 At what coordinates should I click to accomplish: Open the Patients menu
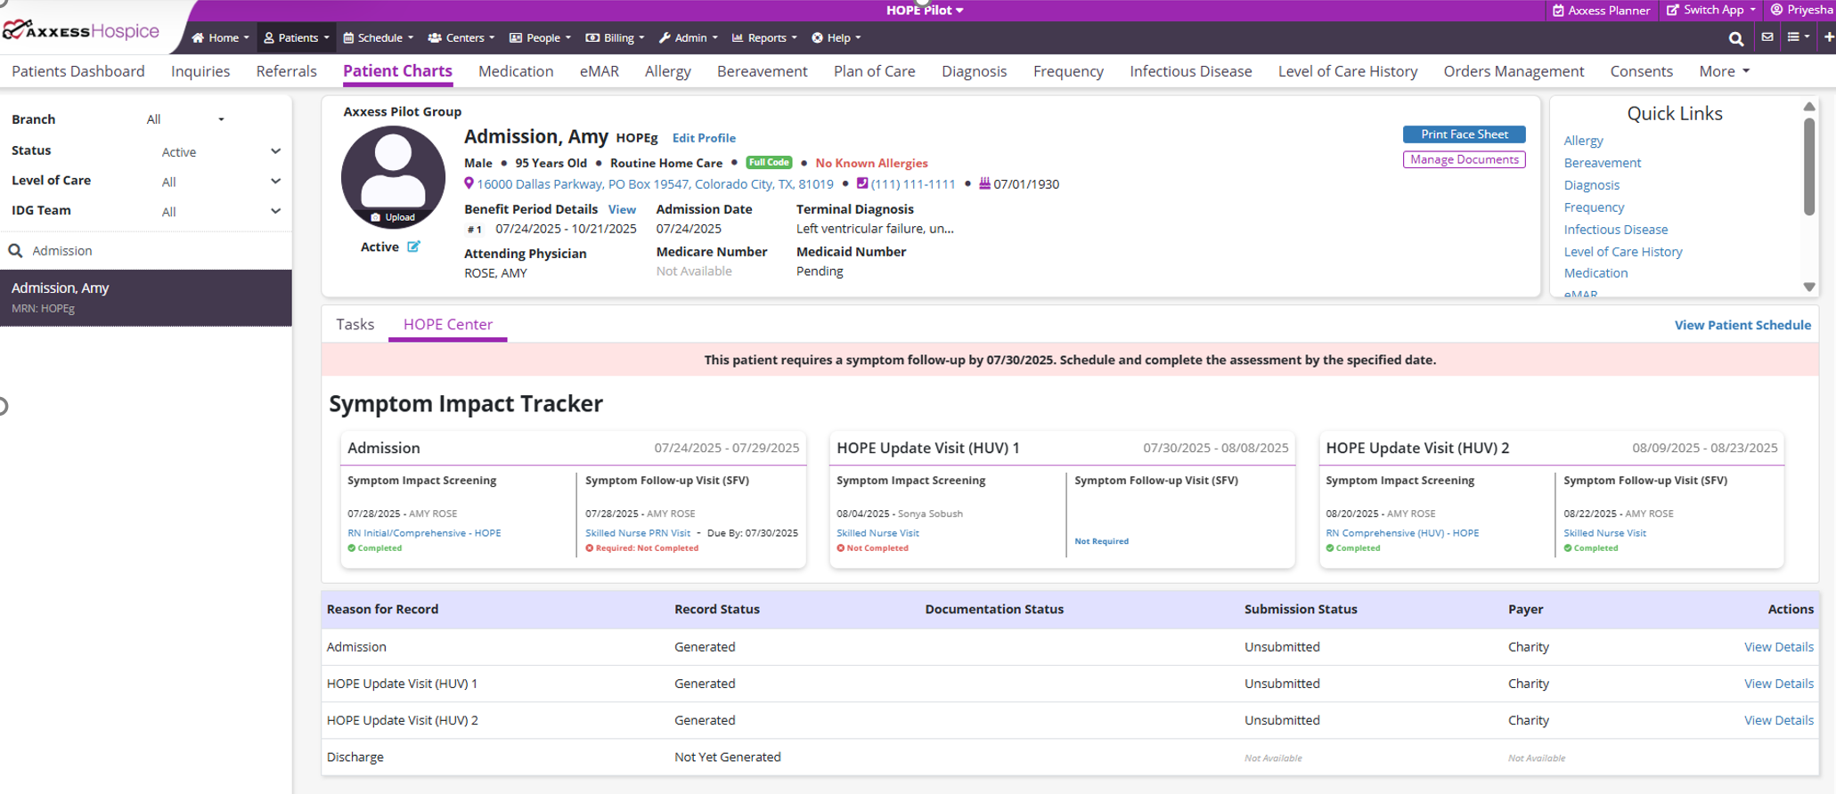[297, 38]
